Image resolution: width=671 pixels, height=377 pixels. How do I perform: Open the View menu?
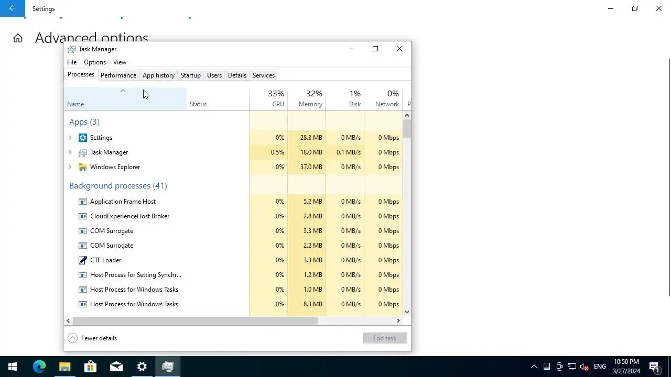tap(120, 62)
